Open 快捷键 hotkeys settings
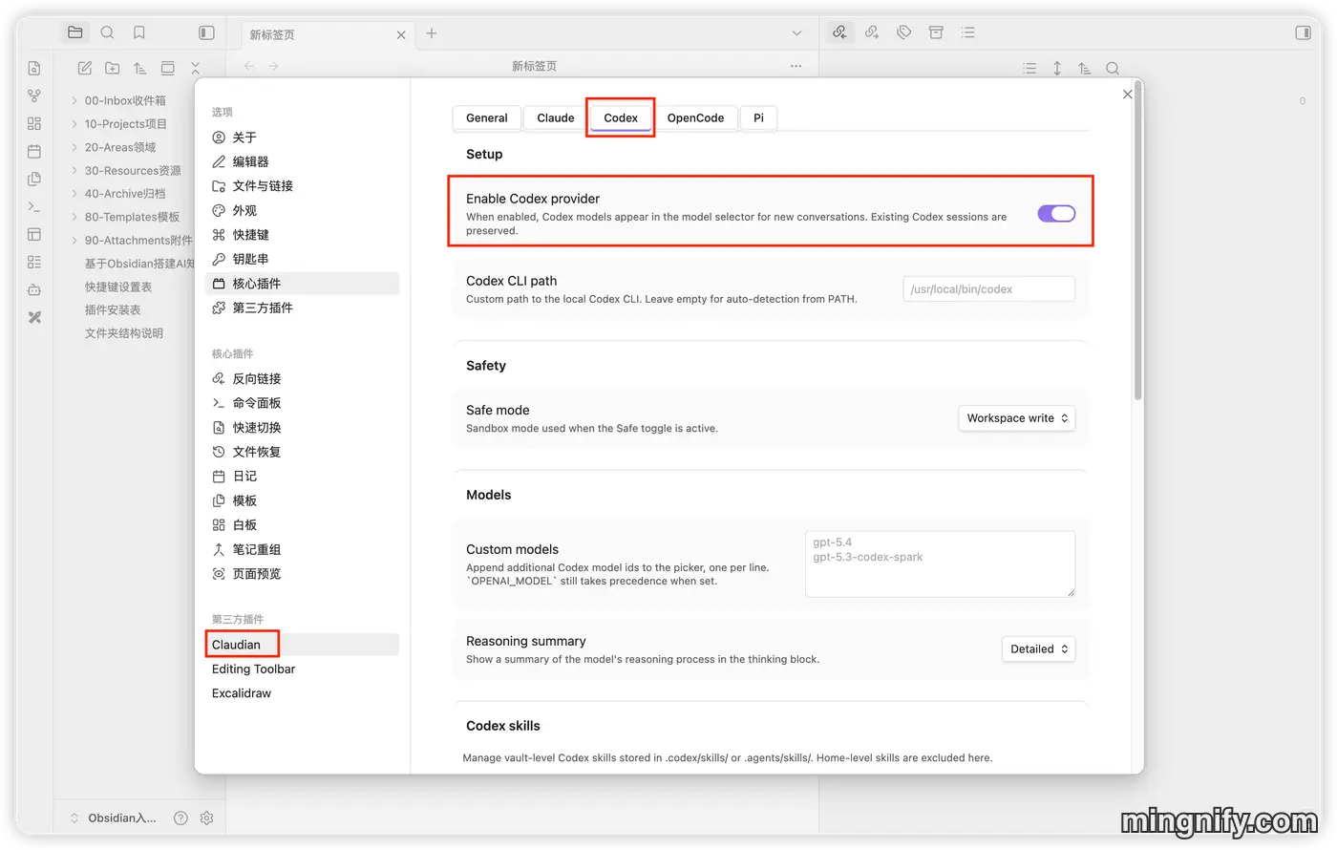 coord(302,235)
